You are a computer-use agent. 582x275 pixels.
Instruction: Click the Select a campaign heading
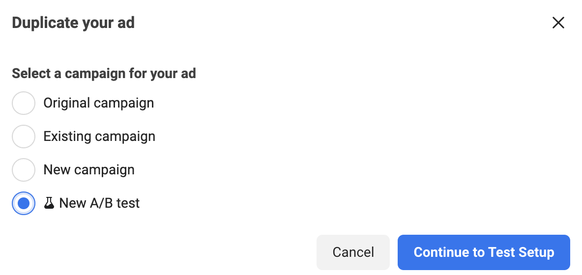(x=104, y=73)
